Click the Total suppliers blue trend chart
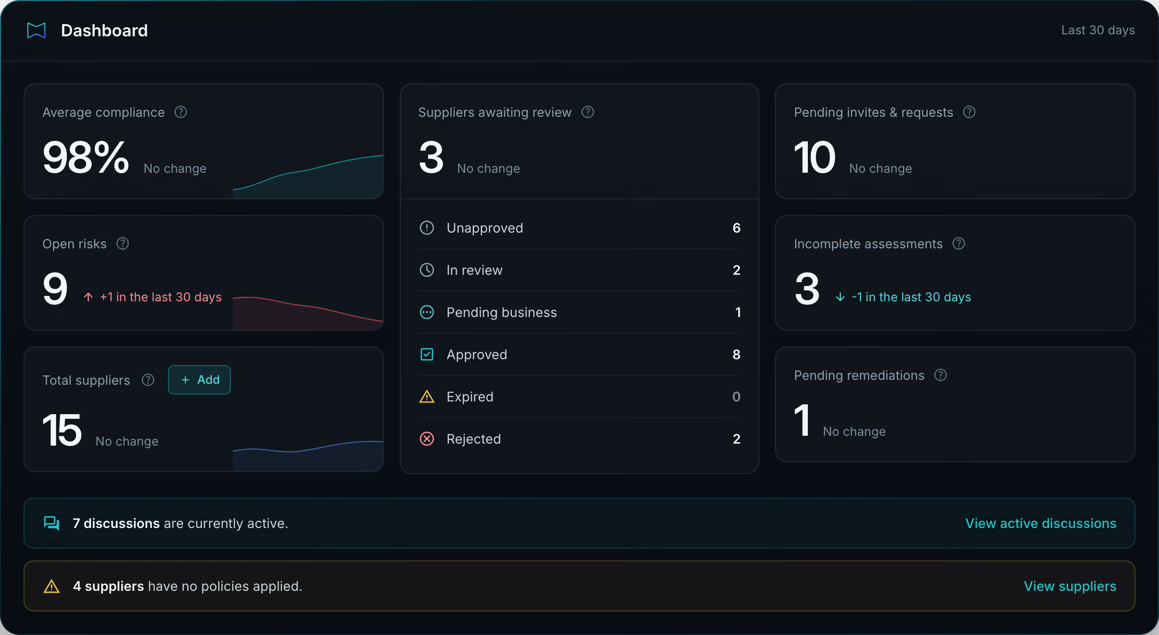The width and height of the screenshot is (1159, 635). pos(308,456)
